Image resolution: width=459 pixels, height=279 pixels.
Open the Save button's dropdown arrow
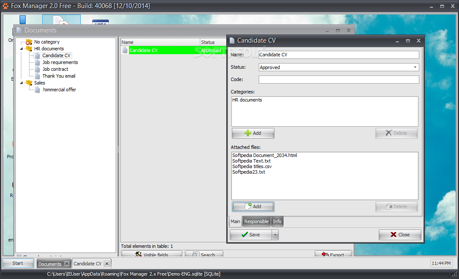(x=275, y=235)
